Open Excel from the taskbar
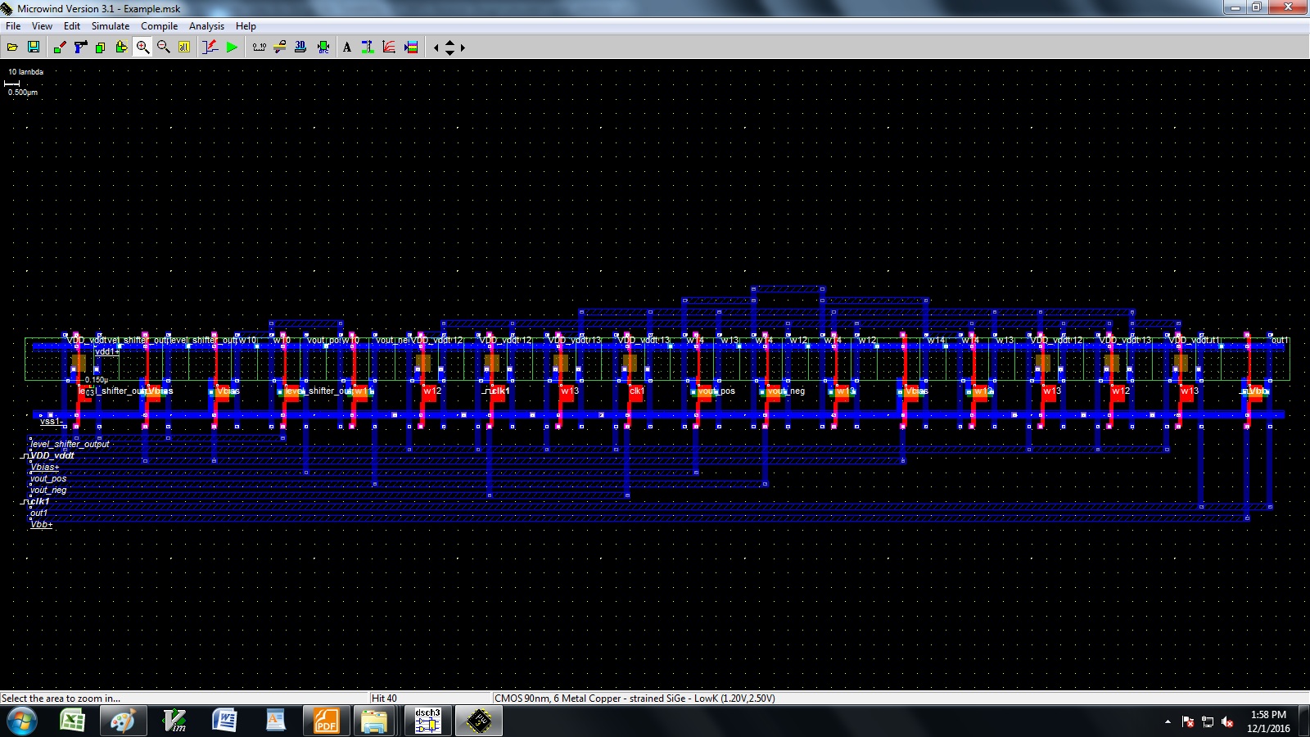Image resolution: width=1310 pixels, height=737 pixels. coord(74,721)
